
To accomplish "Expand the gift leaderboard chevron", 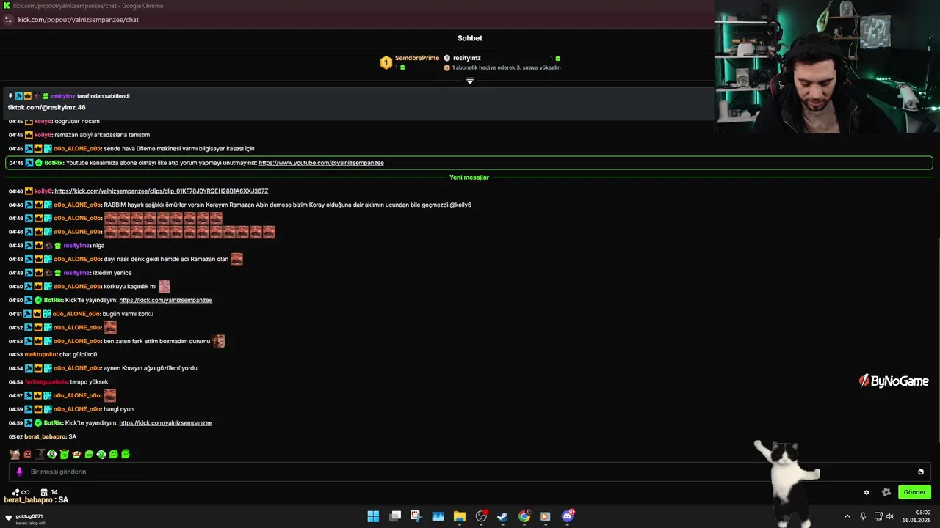I will (470, 81).
